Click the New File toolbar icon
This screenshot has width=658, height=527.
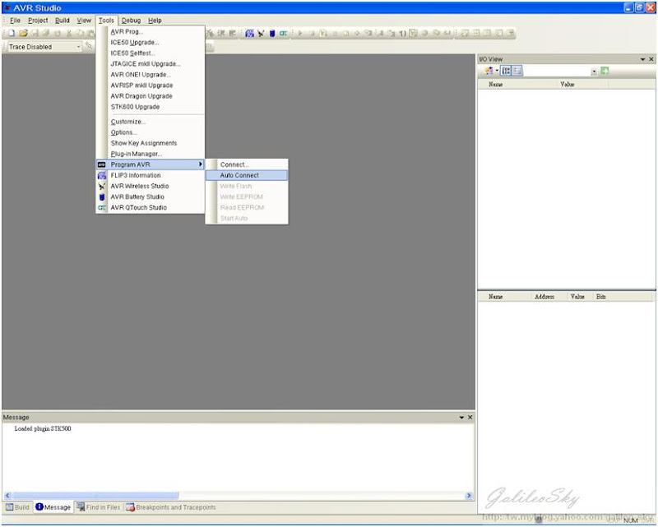point(12,33)
